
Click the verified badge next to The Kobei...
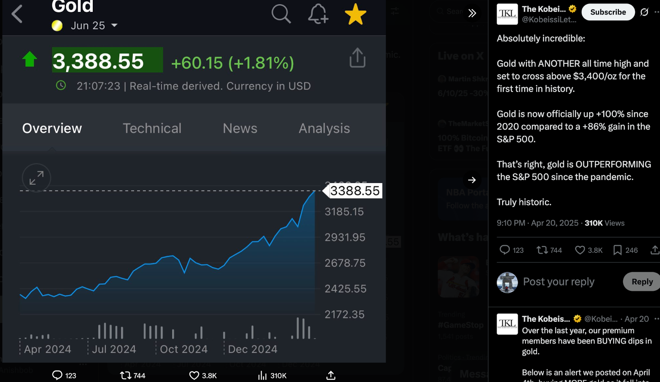pyautogui.click(x=573, y=9)
